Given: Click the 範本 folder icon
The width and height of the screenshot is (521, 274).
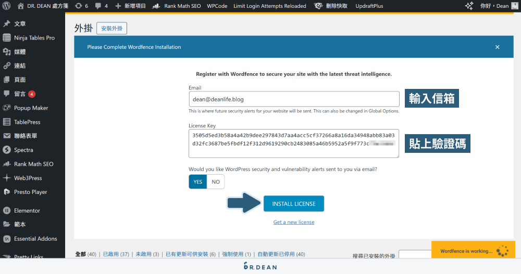Looking at the screenshot, I should [7, 224].
